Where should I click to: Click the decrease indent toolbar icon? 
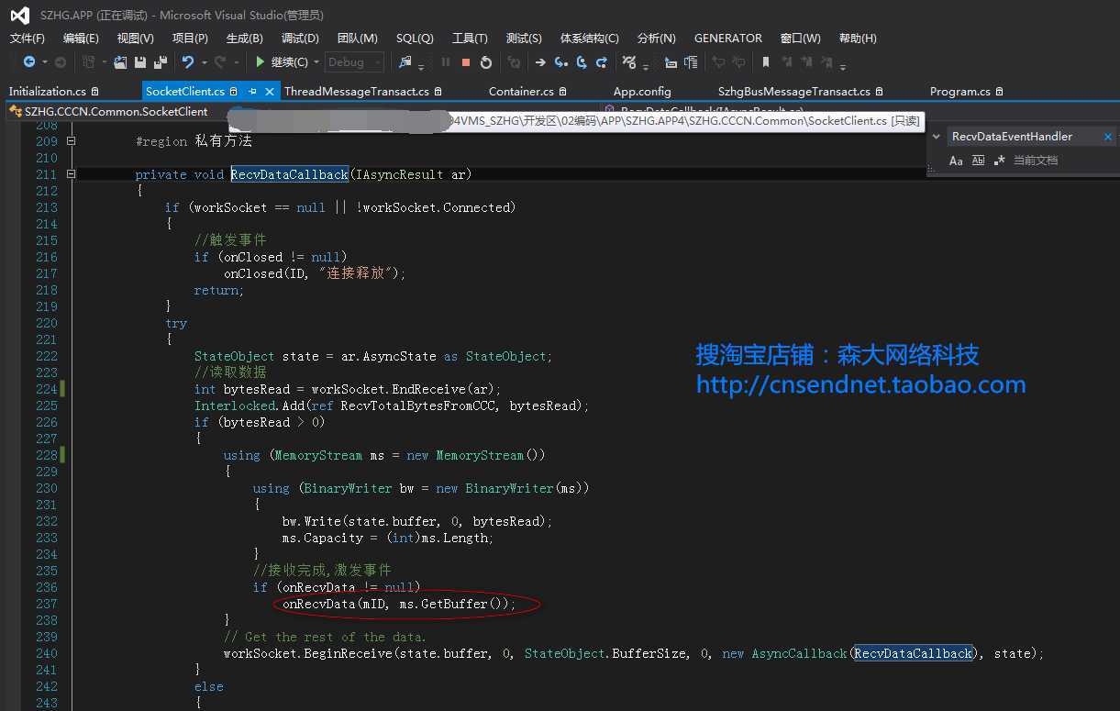tap(671, 61)
